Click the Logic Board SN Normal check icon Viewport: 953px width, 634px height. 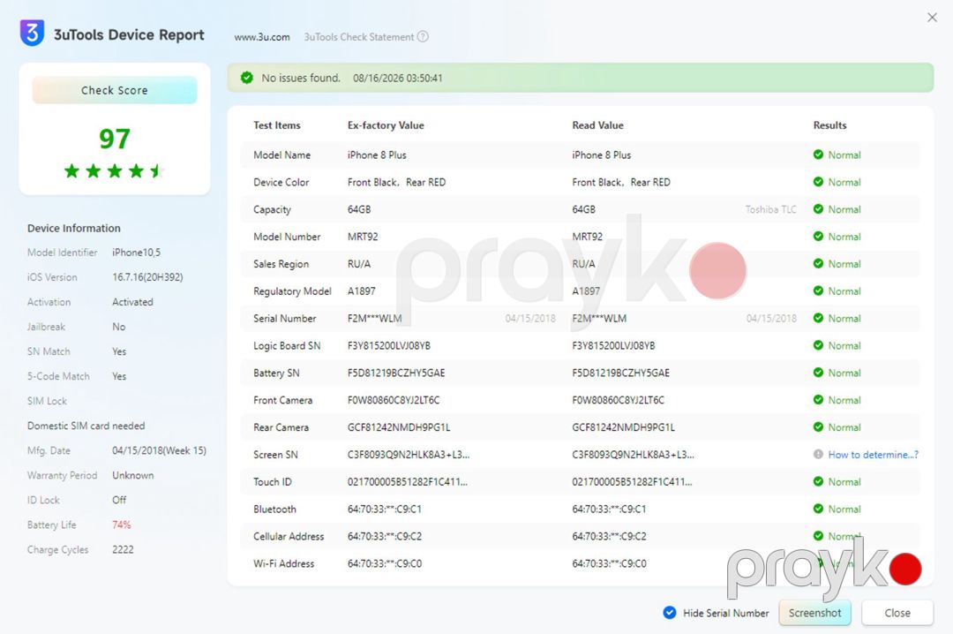click(818, 345)
